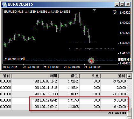Minimize the EURUSD,M15 chart window
The width and height of the screenshot is (134, 119).
pos(117,4)
